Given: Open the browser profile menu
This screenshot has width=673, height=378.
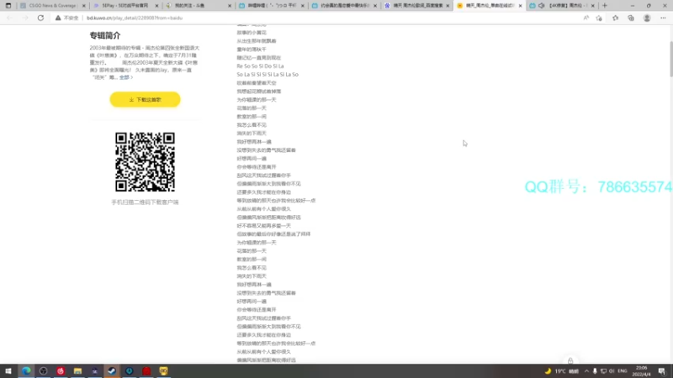Looking at the screenshot, I should [x=647, y=18].
